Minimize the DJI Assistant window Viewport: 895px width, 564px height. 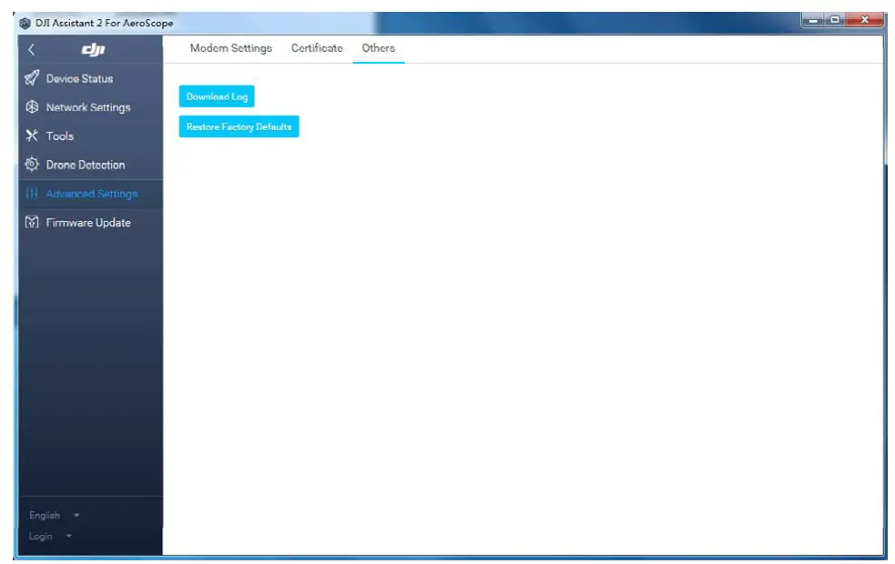tap(813, 21)
